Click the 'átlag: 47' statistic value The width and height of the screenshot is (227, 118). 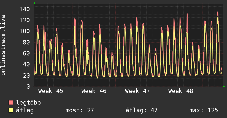(141, 110)
